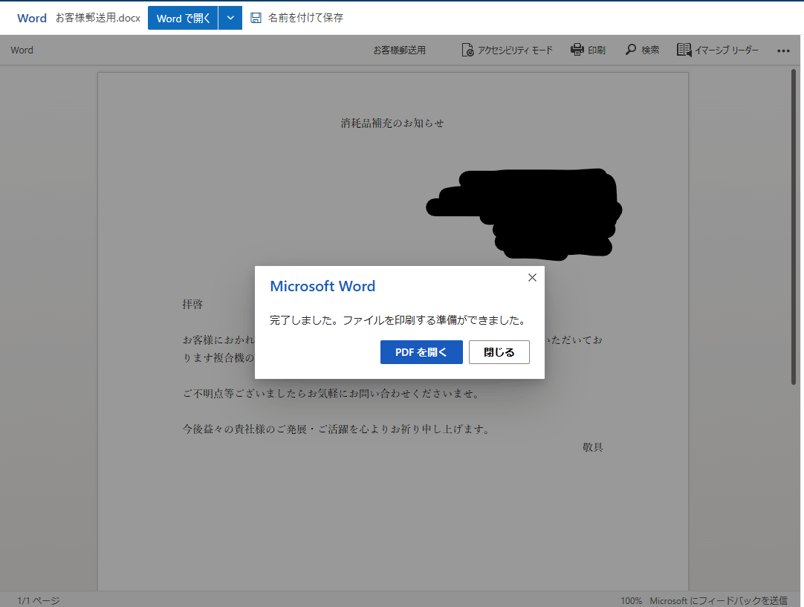Click the Word label in gray toolbar

(22, 51)
